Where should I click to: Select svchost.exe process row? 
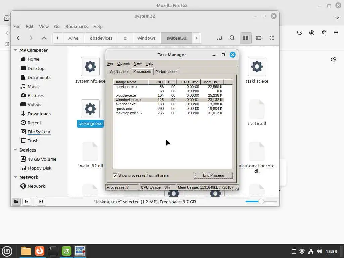pos(169,104)
